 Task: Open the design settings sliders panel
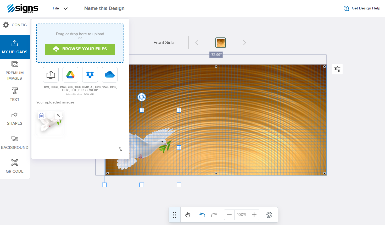pos(337,69)
